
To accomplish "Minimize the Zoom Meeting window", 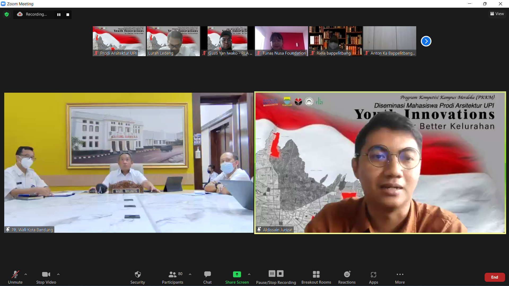I will (469, 4).
